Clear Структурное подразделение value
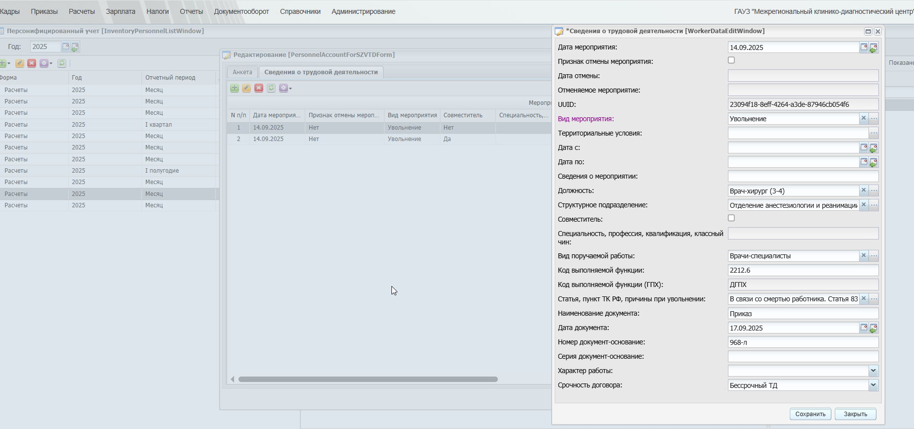Screen dimensions: 914x429 click(x=864, y=205)
